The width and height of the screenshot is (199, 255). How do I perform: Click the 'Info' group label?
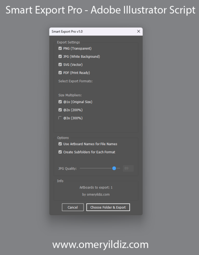[60, 181]
